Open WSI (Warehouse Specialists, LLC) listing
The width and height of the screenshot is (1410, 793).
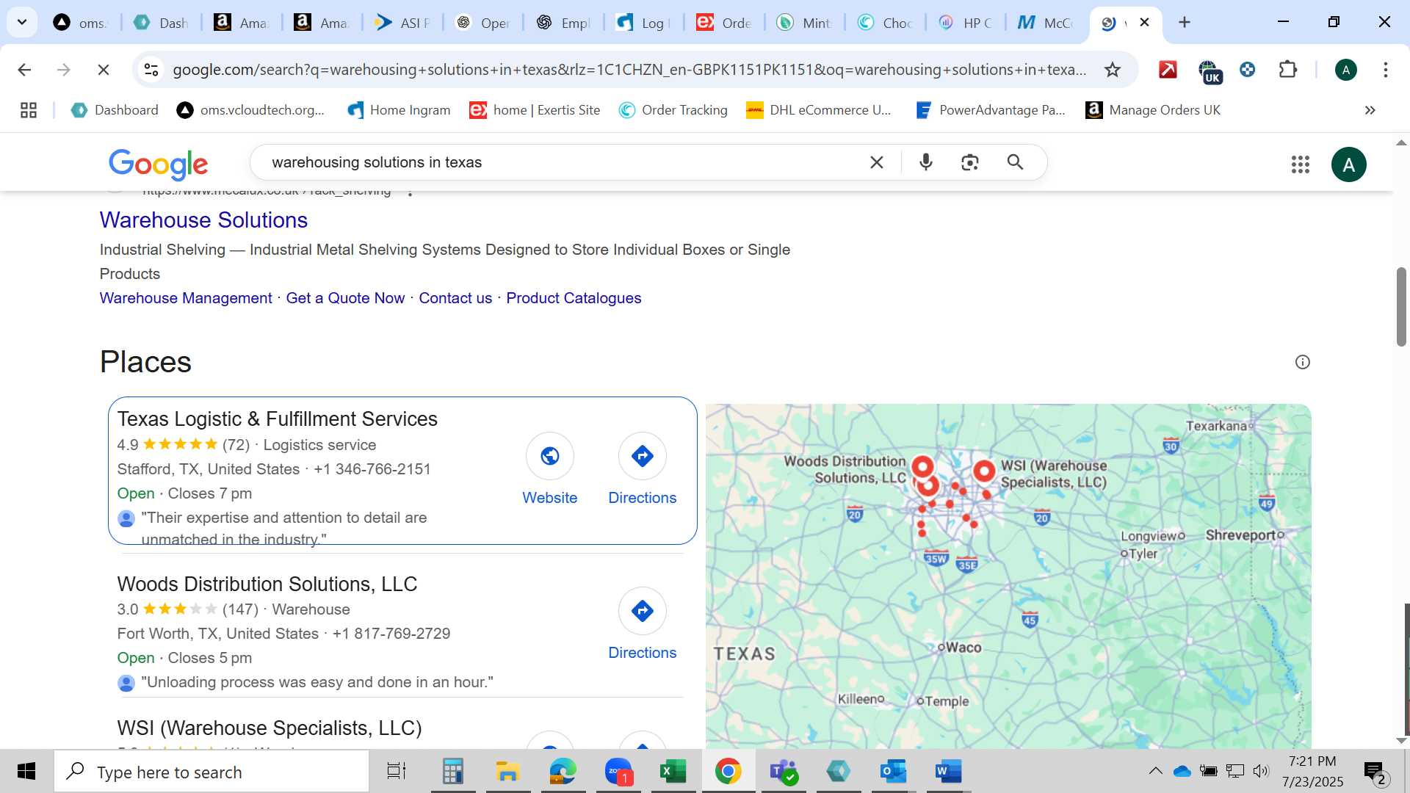(269, 728)
